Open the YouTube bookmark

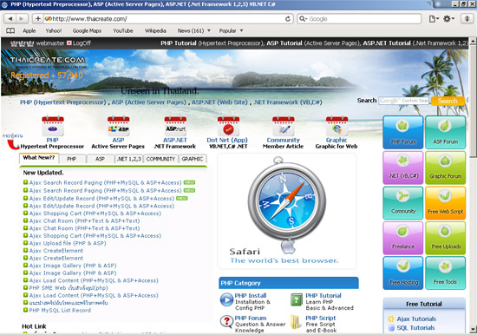point(123,30)
